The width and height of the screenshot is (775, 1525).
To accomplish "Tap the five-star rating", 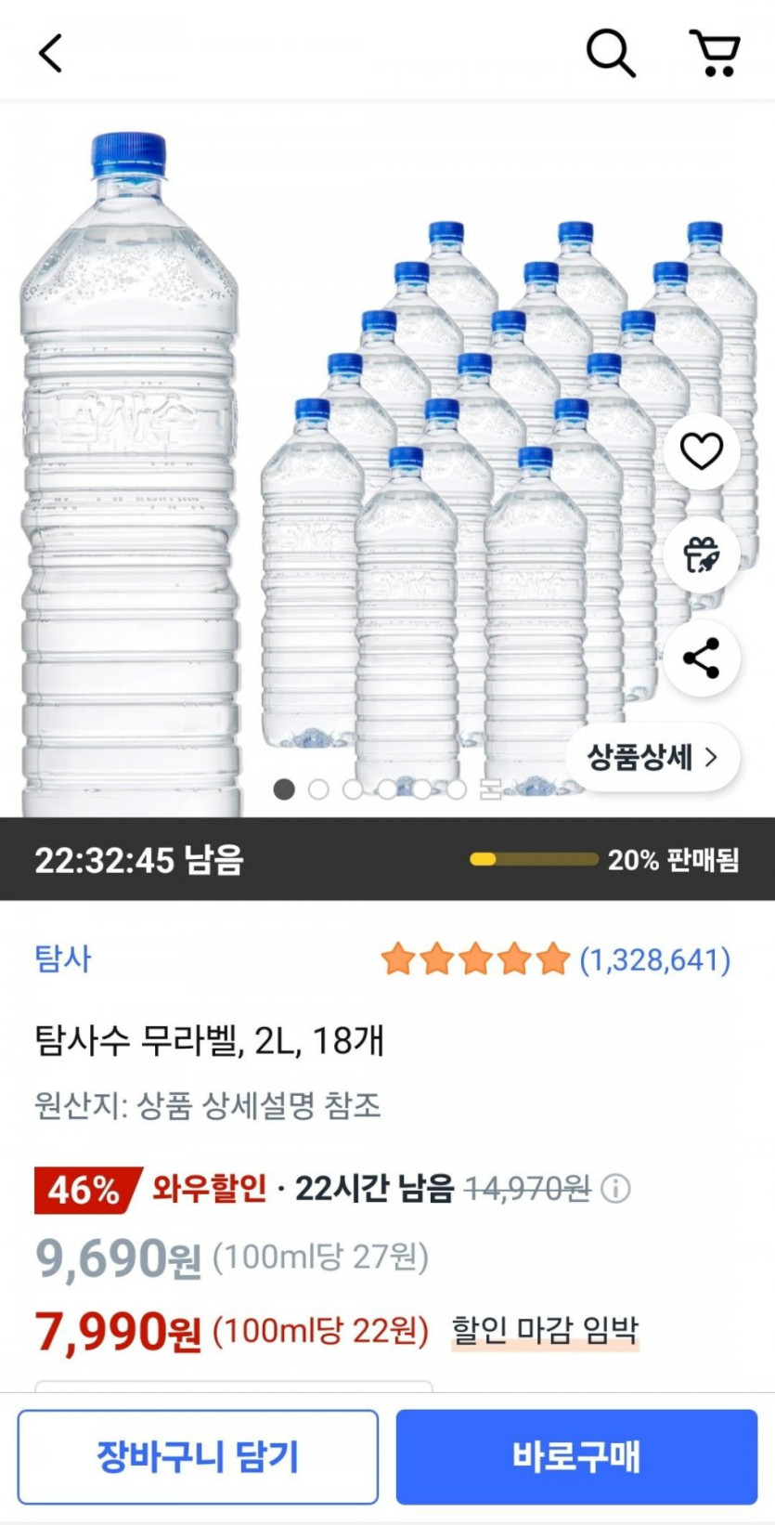I will pos(474,959).
